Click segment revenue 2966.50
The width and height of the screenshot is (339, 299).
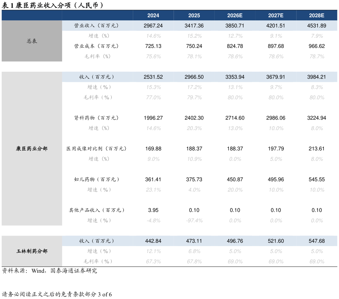coord(194,77)
